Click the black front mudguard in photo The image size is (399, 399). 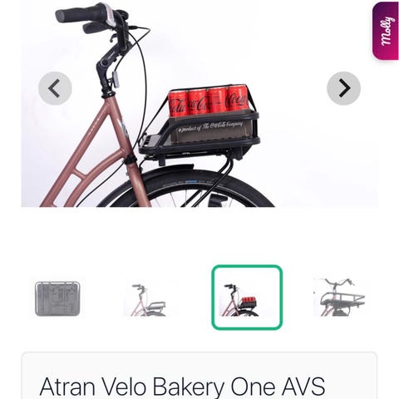tap(166, 171)
